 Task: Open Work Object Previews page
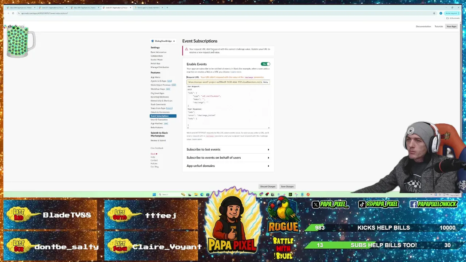[161, 85]
